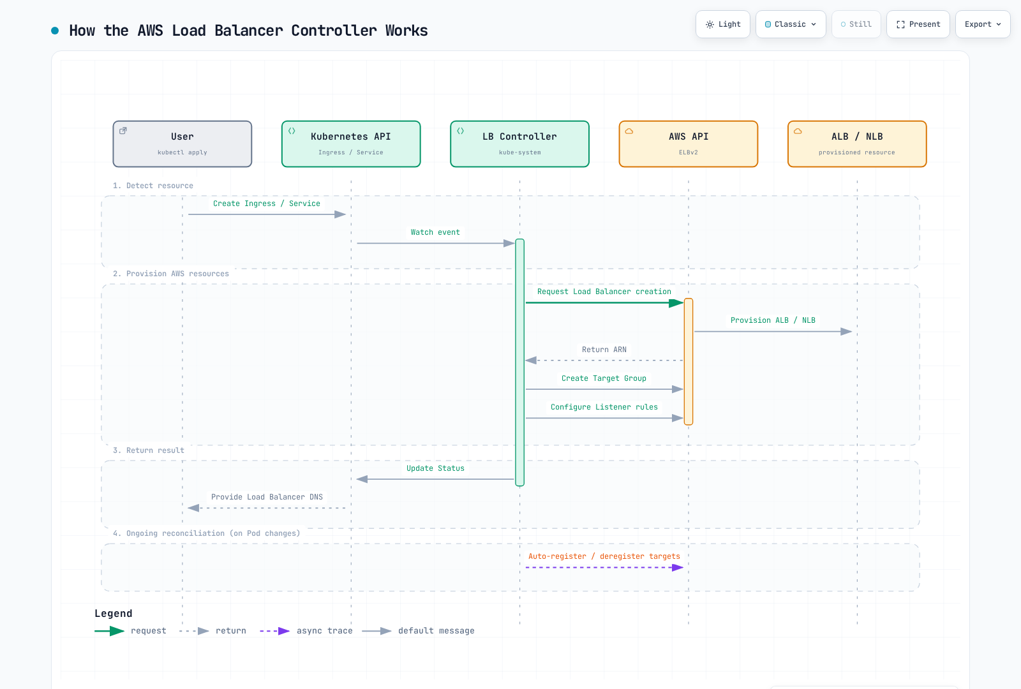Click the 'Watch event' message label
This screenshot has height=689, width=1021.
point(435,232)
